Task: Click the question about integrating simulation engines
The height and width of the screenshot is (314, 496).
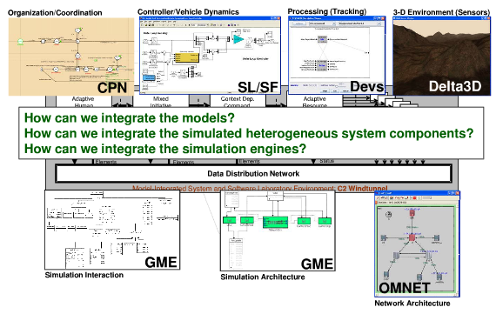Action: (165, 149)
